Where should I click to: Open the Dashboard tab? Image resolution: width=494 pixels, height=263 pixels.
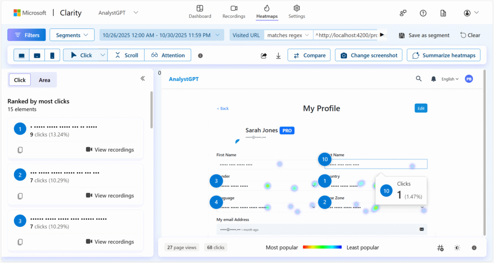(x=200, y=12)
